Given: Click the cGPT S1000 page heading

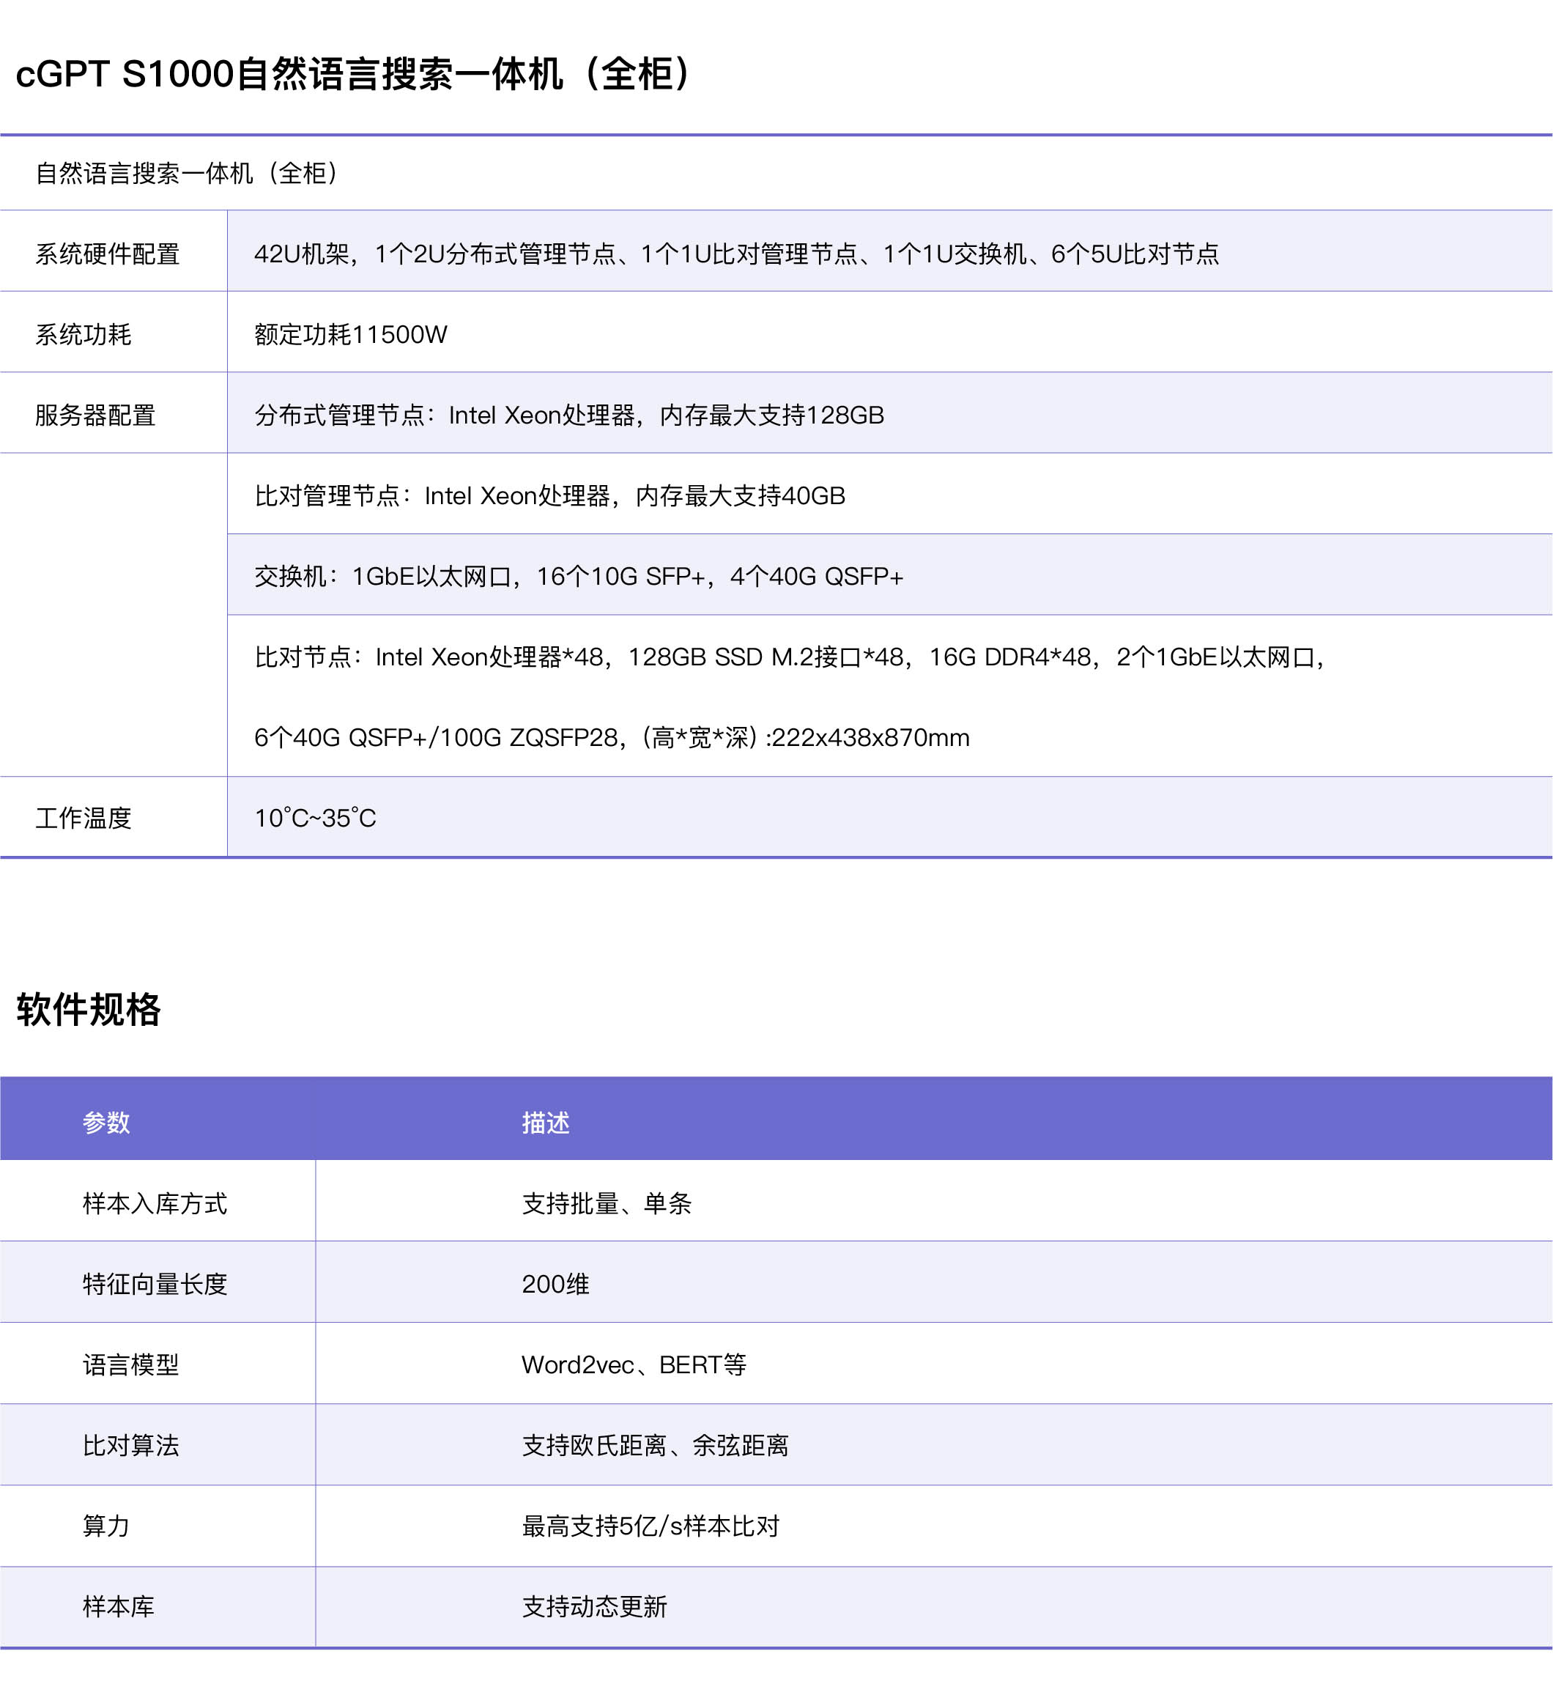Looking at the screenshot, I should pyautogui.click(x=355, y=74).
